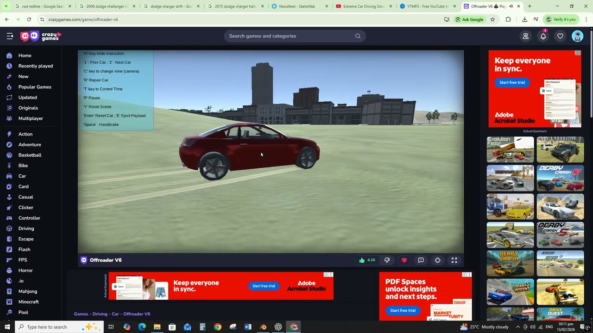Click the Windows taskbar search box
The width and height of the screenshot is (593, 333).
click(59, 327)
